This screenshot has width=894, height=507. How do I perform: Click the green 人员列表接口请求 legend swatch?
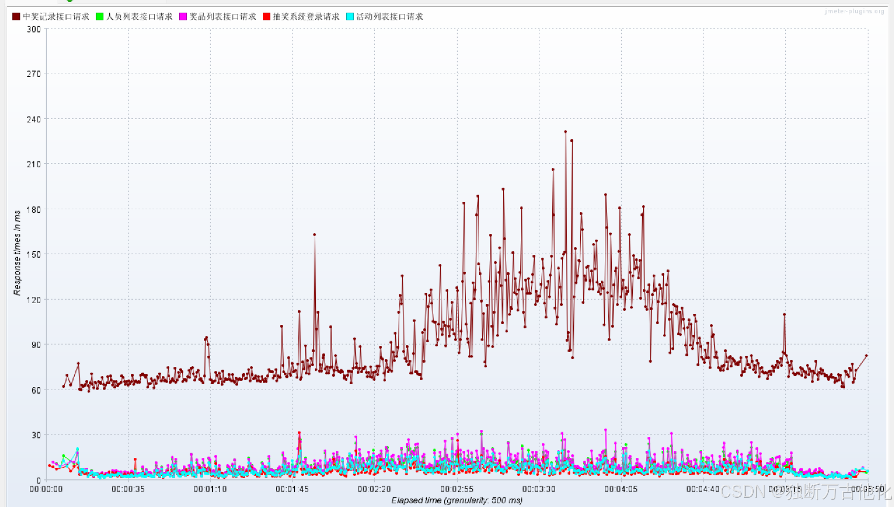100,17
